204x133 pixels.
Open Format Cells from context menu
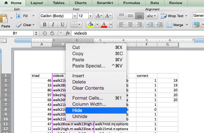[96, 98]
